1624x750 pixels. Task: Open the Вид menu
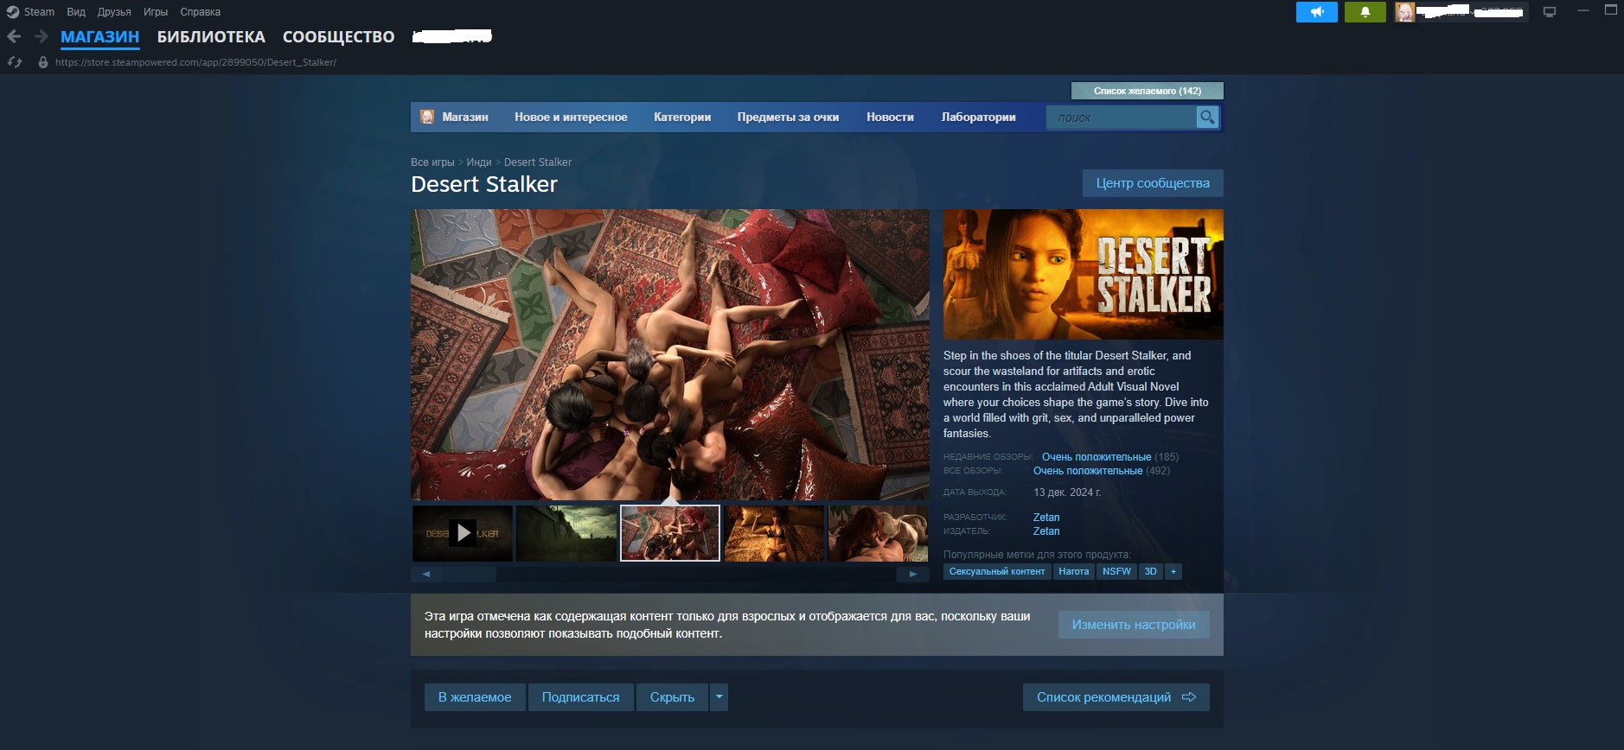pyautogui.click(x=76, y=12)
